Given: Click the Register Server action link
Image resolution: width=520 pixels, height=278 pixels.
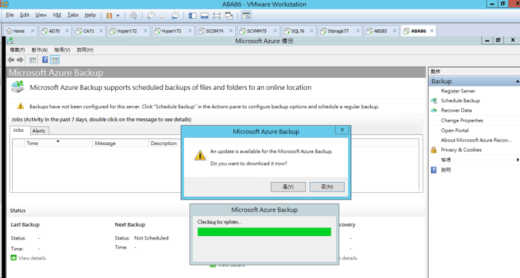Looking at the screenshot, I should tap(458, 90).
